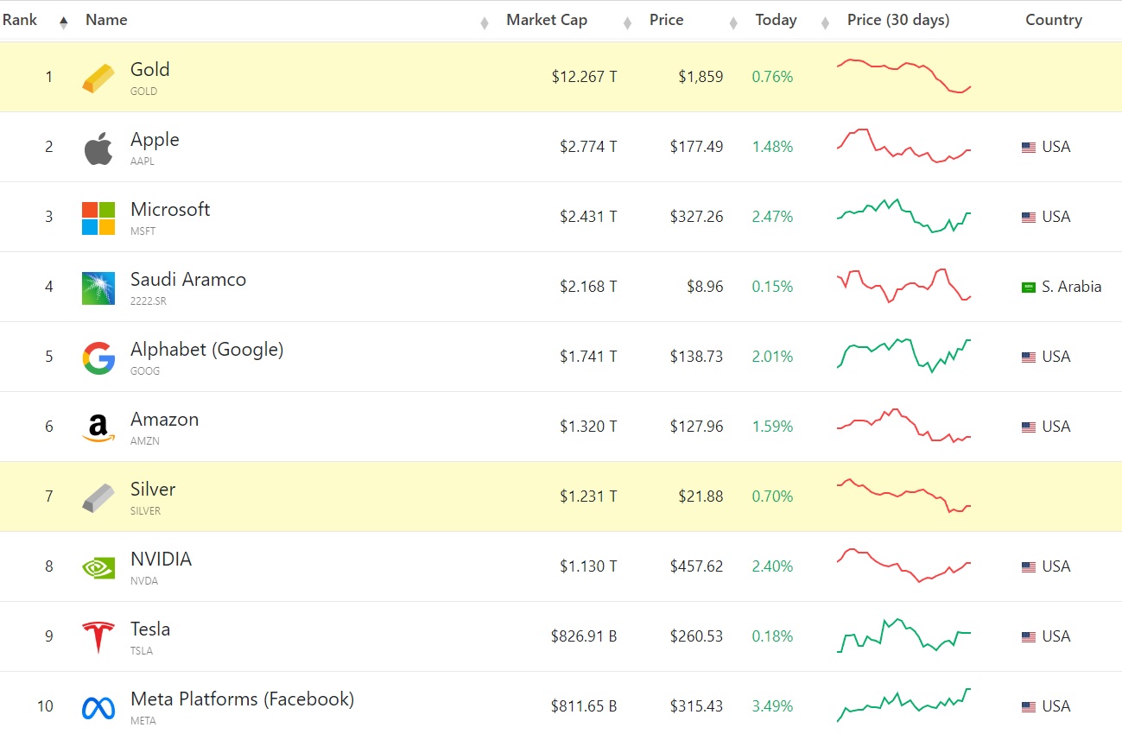Open the NVIDIA company link
The width and height of the screenshot is (1122, 740).
pyautogui.click(x=162, y=560)
